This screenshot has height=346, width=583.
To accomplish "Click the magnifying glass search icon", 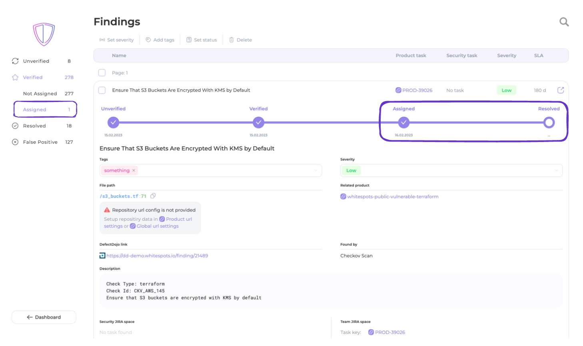I will pos(564,22).
